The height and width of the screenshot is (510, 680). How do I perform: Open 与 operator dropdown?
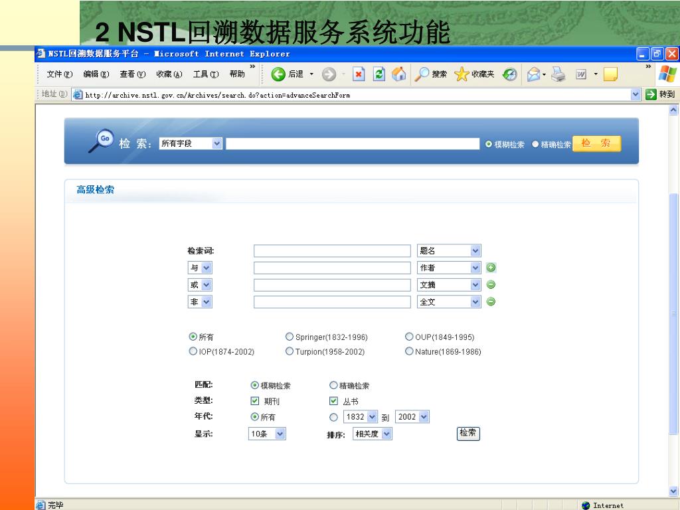[200, 268]
